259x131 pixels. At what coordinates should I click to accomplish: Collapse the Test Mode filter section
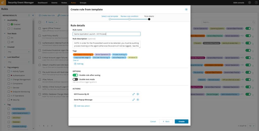point(5,34)
